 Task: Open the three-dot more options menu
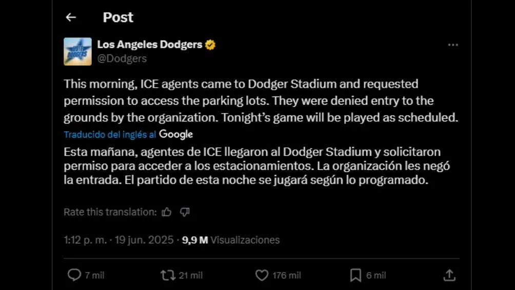point(452,45)
